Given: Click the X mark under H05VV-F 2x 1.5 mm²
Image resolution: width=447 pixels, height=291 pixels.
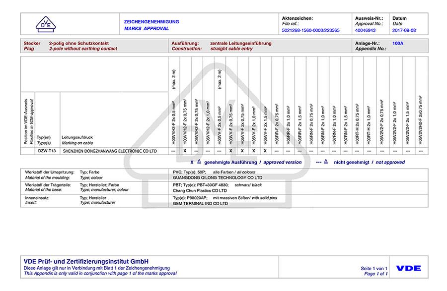Looking at the screenshot, I should coord(265,151).
